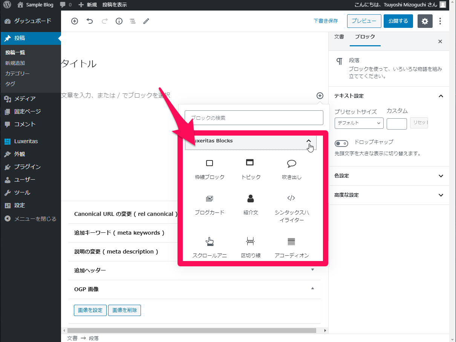Insert the 紹介文 profile block
Image resolution: width=456 pixels, height=342 pixels.
tap(250, 205)
